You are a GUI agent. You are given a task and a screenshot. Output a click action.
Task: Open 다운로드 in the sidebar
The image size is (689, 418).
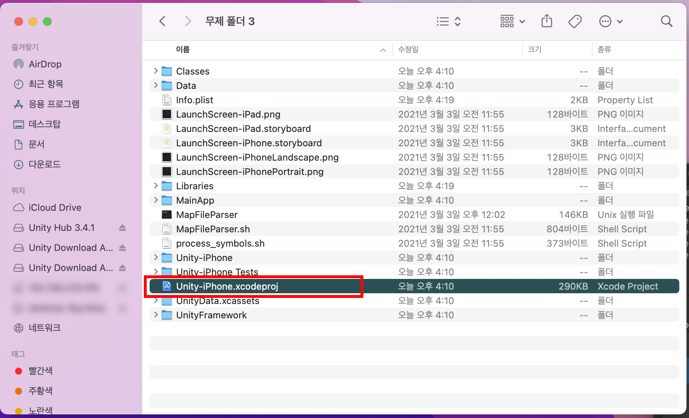[x=44, y=164]
